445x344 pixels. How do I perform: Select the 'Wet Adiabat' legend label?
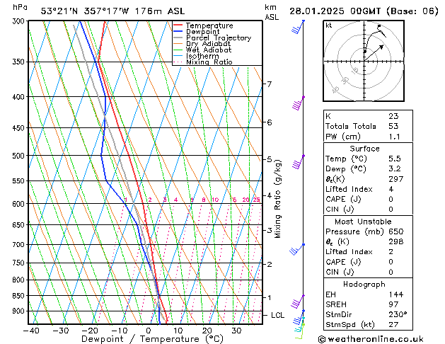(x=209, y=50)
